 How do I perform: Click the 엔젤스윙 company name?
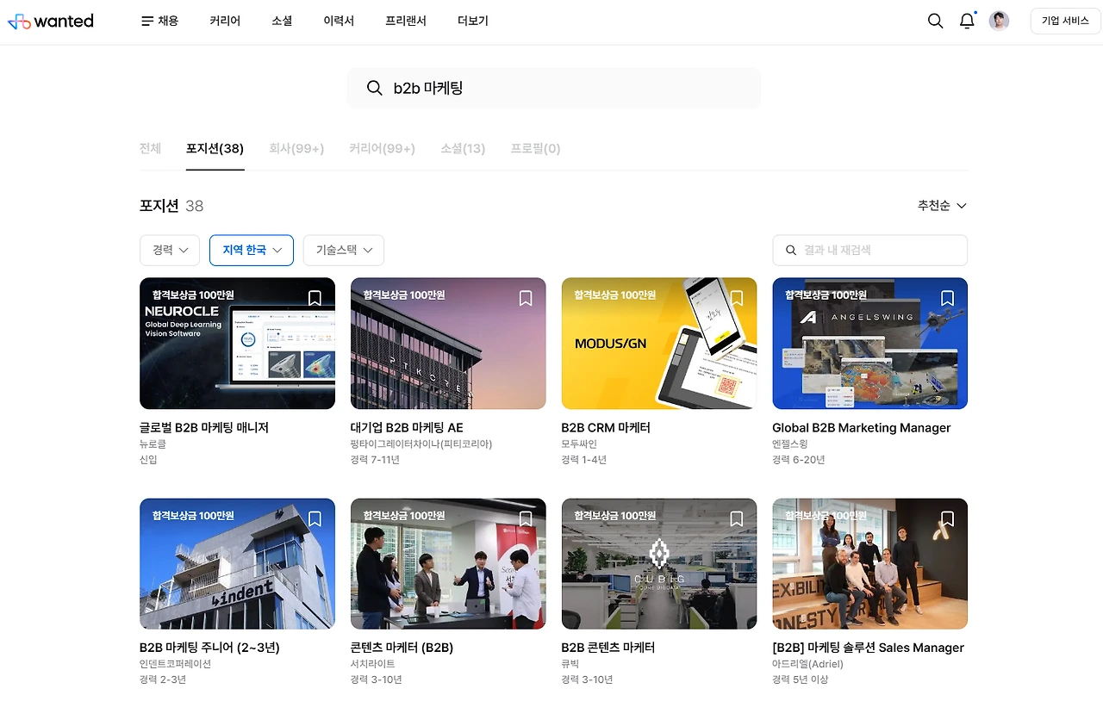click(789, 444)
